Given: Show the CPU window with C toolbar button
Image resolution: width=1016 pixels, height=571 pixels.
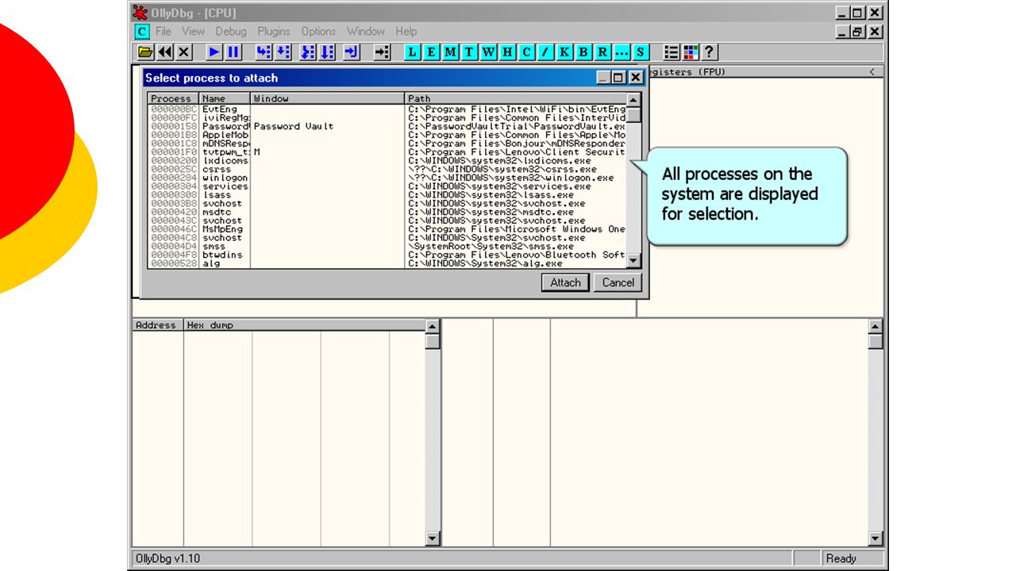Looking at the screenshot, I should click(526, 52).
